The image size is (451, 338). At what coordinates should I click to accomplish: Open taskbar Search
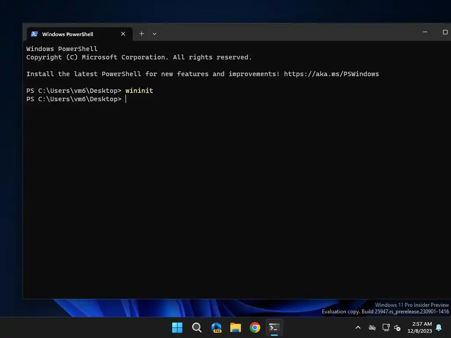coord(197,327)
